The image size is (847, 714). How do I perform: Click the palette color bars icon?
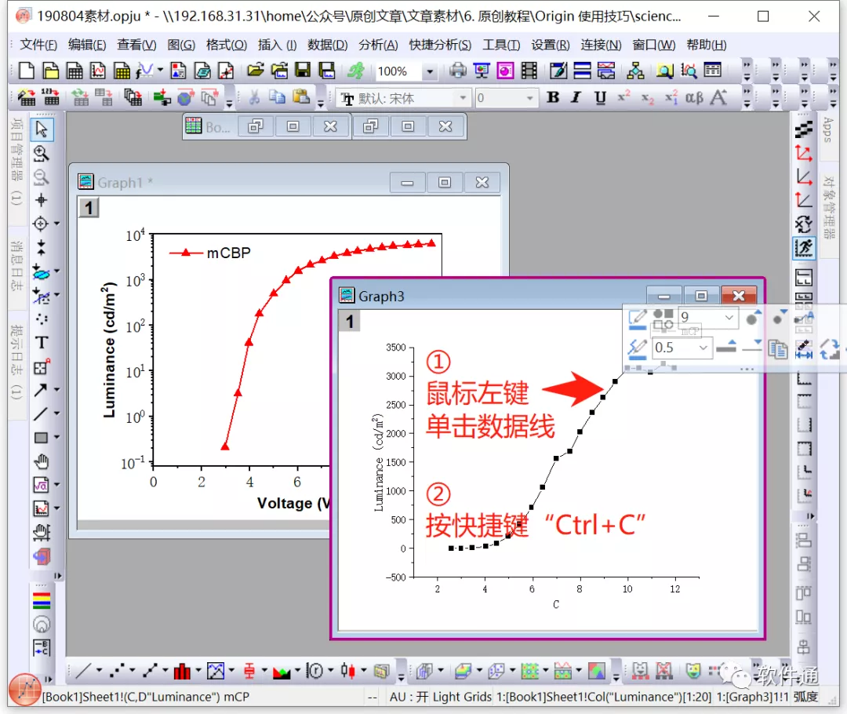[x=42, y=600]
